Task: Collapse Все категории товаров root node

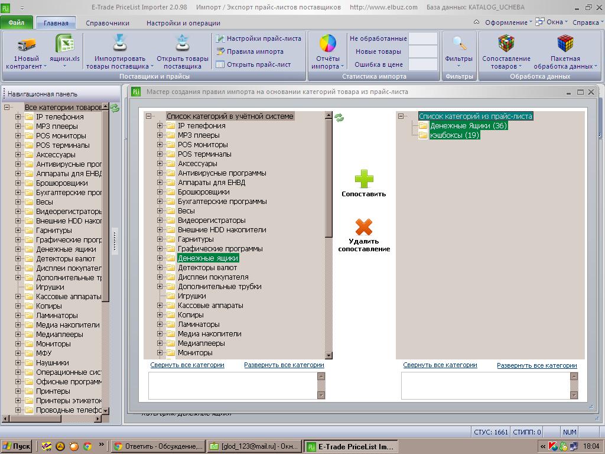Action: click(x=6, y=108)
